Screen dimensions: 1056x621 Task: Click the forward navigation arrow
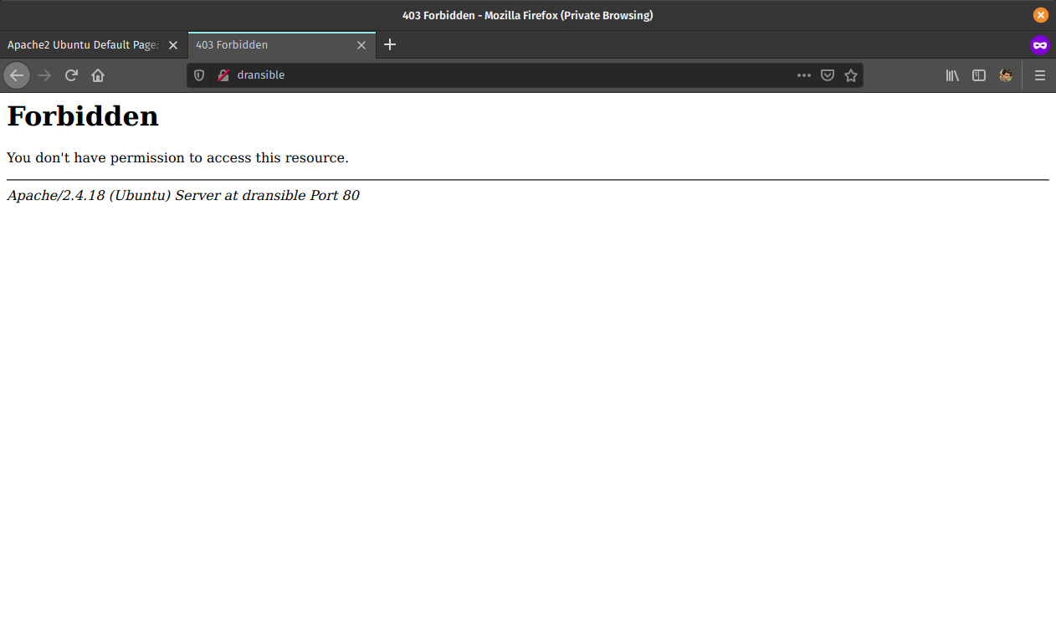44,75
